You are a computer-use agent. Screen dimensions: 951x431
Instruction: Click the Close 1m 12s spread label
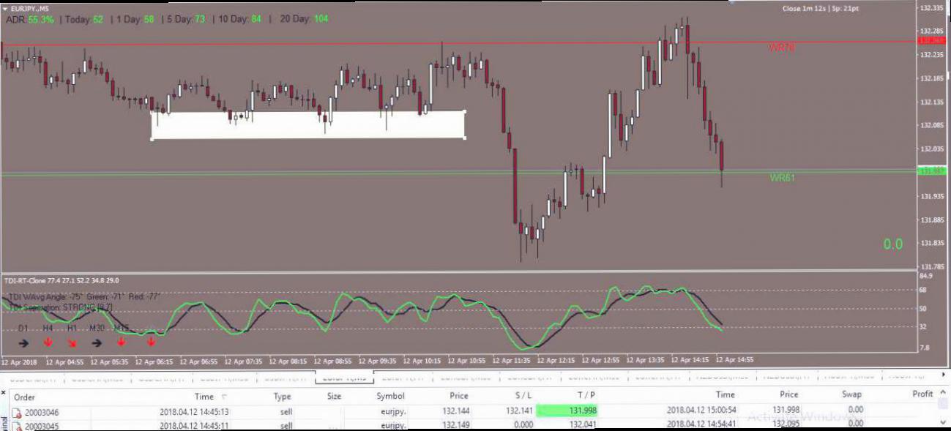821,9
